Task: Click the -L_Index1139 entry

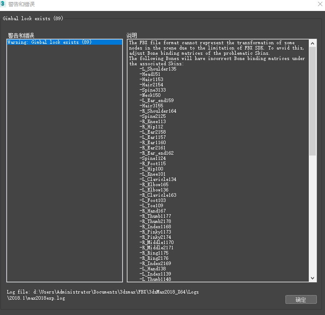Action: [x=155, y=274]
